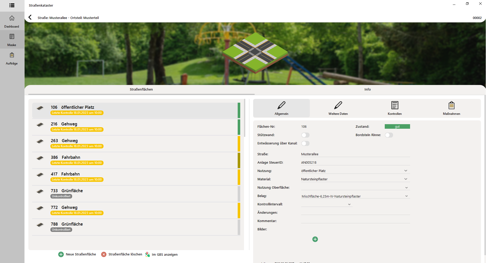Toggle the Stützwand switch

pos(305,135)
